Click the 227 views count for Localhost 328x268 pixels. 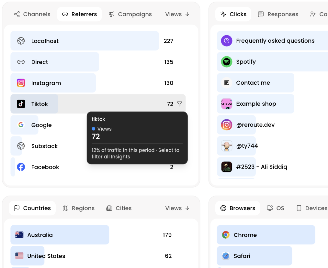168,41
